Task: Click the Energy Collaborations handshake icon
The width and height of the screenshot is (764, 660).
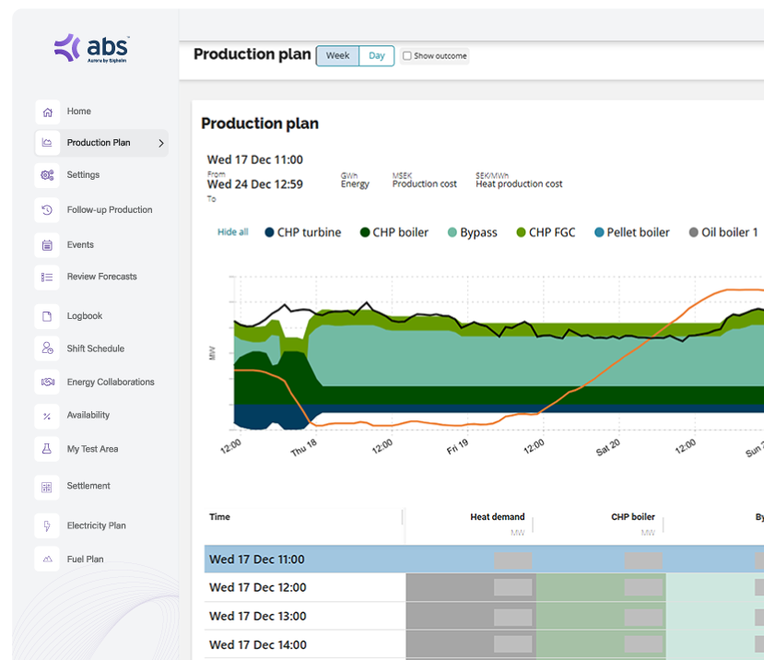Action: [47, 382]
